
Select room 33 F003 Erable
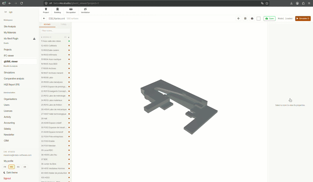(55, 141)
